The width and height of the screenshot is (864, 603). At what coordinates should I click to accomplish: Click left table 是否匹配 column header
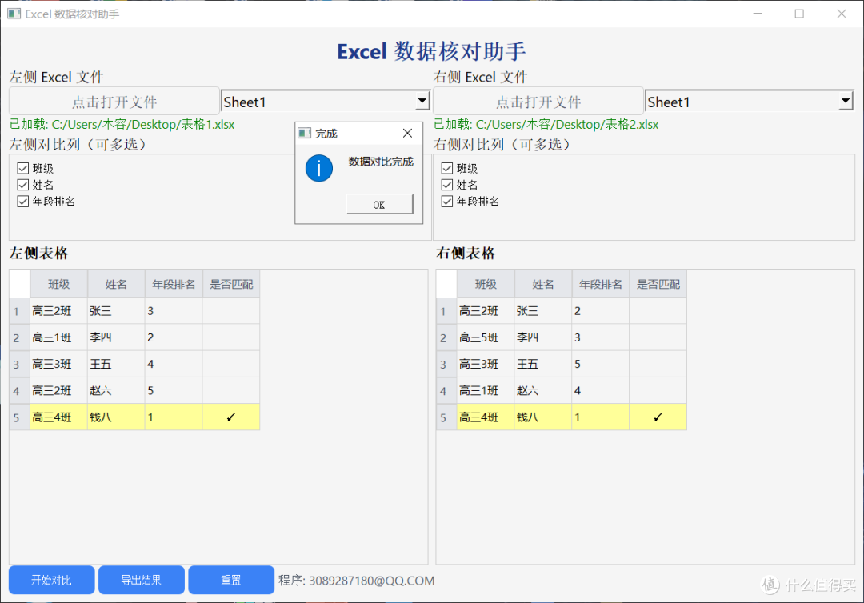pos(231,284)
